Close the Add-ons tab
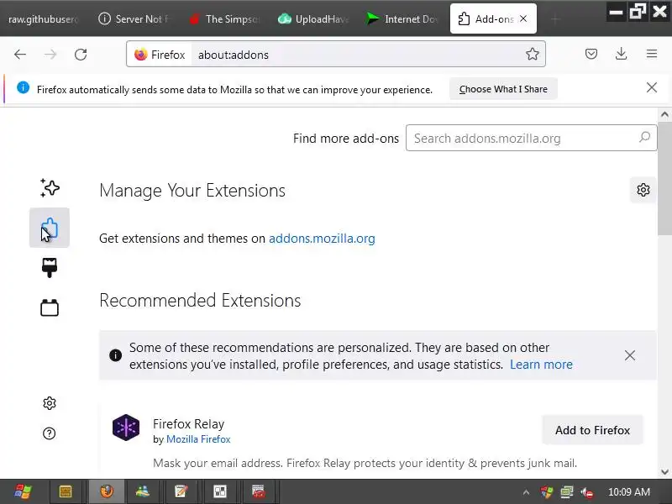Image resolution: width=672 pixels, height=504 pixels. (x=523, y=18)
